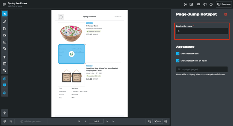Go to the previous page
The width and height of the screenshot is (233, 126).
85,121
